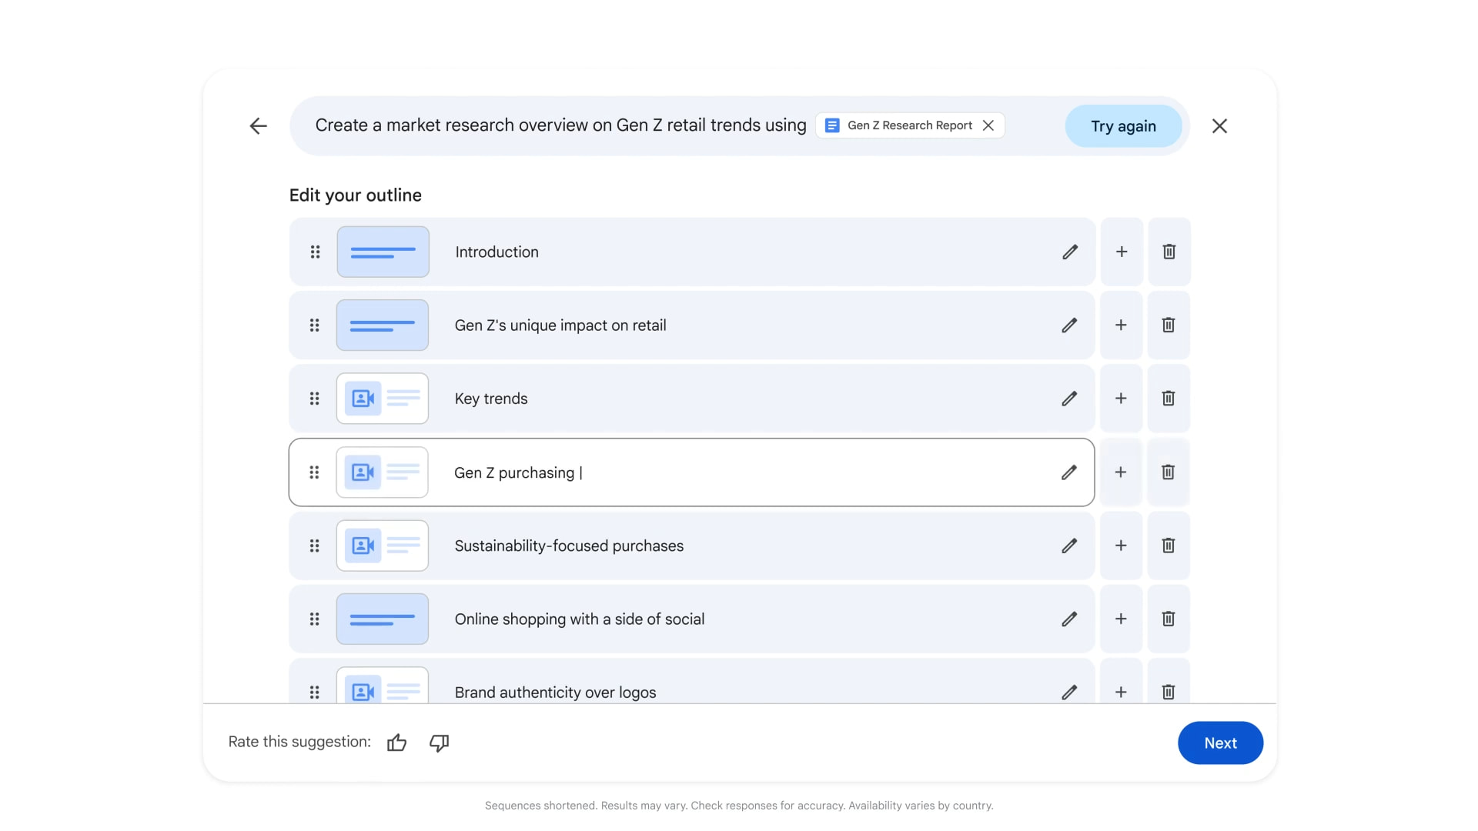Remove the Gen Z Research Report chip
The height and width of the screenshot is (831, 1478).
click(x=988, y=125)
